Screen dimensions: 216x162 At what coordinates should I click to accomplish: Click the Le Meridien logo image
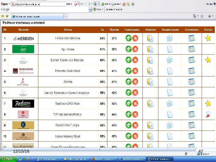23,39
